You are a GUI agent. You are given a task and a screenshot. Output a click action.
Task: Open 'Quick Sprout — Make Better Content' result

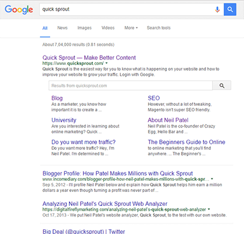click(x=89, y=58)
